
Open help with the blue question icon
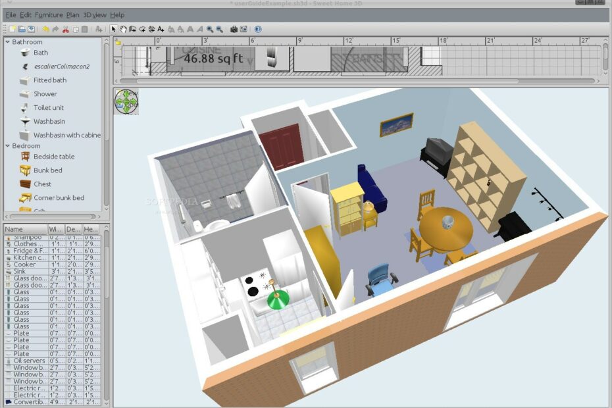(258, 29)
